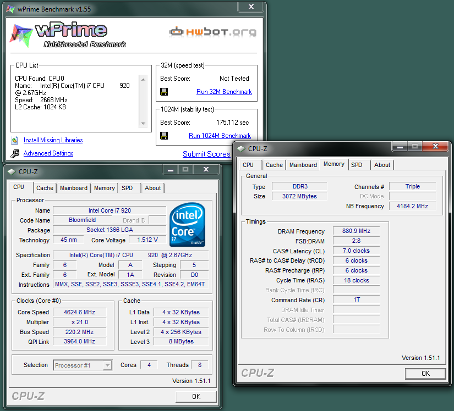Screen dimensions: 454x411
Task: Click the memory Size value 3072 MBytes
Action: point(300,197)
